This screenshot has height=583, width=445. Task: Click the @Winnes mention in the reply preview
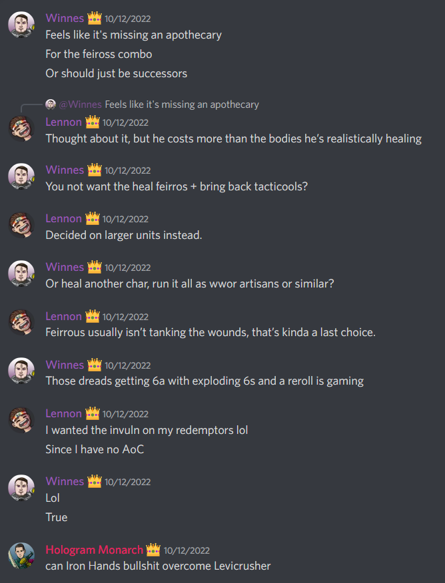(x=80, y=104)
